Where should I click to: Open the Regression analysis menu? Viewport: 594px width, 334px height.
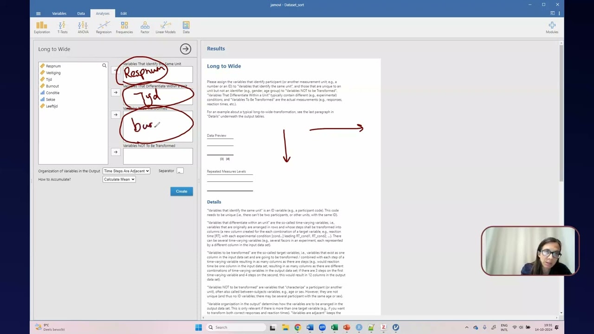103,27
